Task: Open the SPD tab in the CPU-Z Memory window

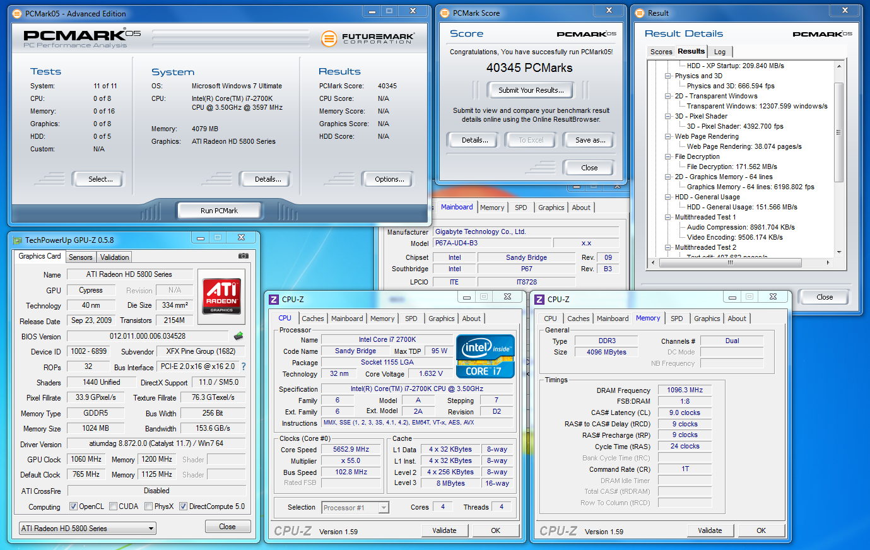Action: click(x=677, y=319)
